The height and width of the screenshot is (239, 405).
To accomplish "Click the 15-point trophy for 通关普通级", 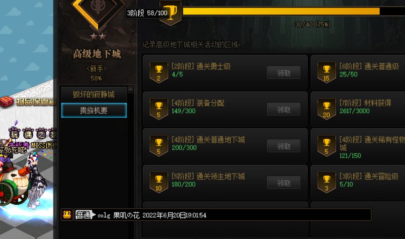I will pos(326,73).
